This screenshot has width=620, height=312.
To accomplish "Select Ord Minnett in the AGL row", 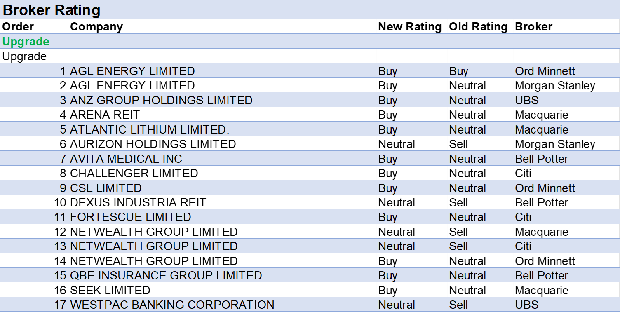I will (545, 71).
